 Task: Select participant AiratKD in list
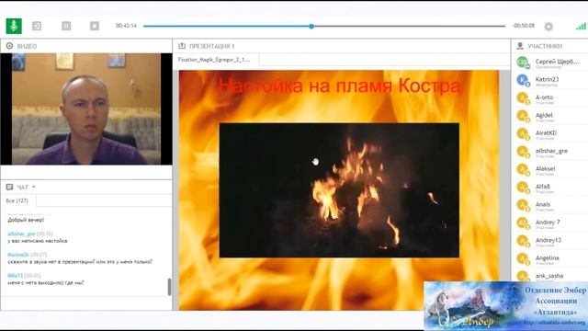pos(549,133)
